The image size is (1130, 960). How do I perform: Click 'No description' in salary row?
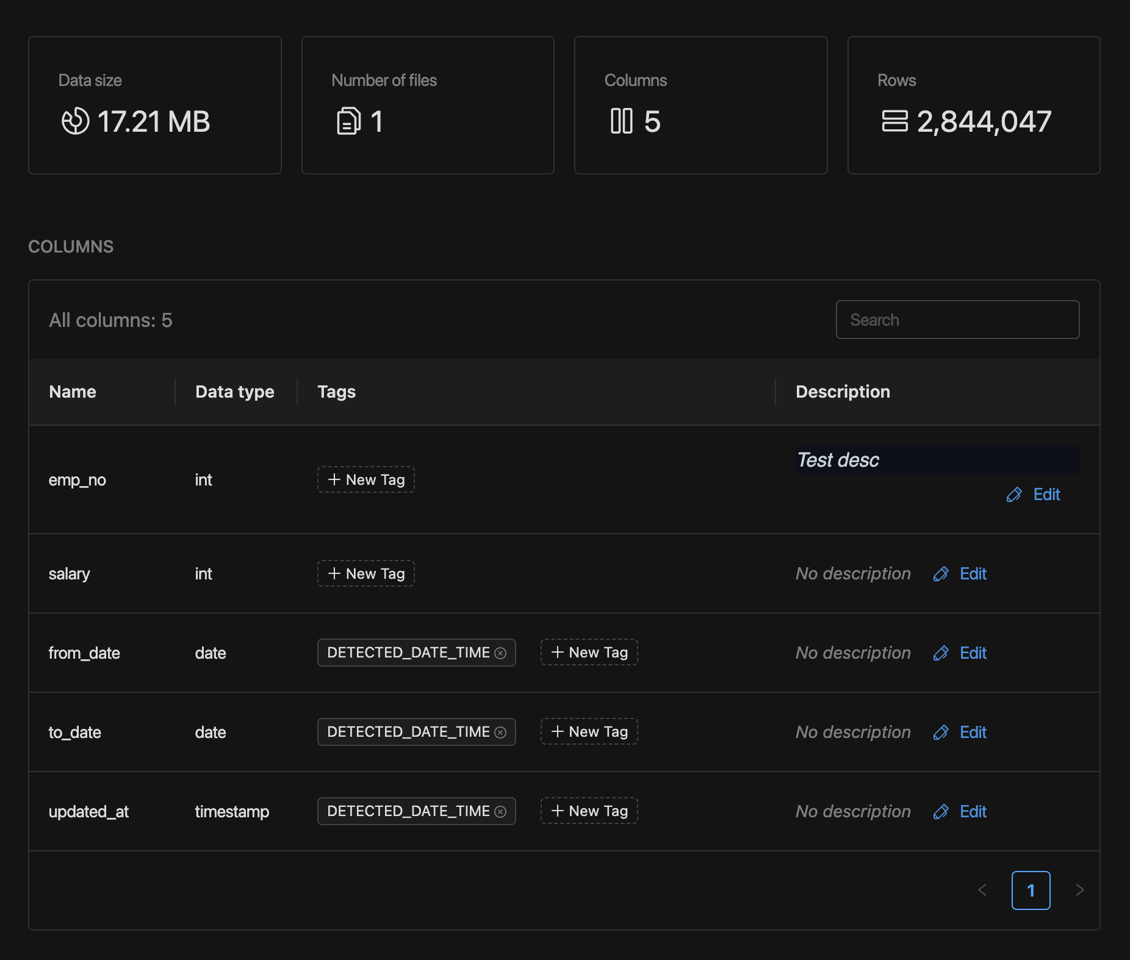[x=853, y=574]
